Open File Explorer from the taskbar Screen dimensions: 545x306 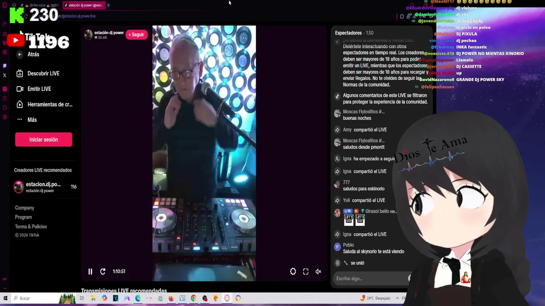click(x=93, y=298)
